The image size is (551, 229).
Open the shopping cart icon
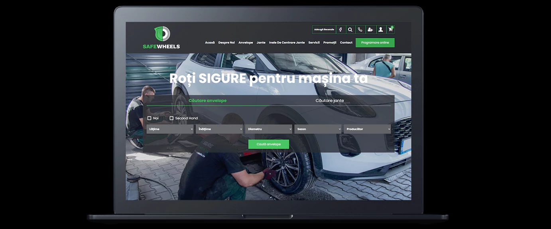tap(390, 29)
